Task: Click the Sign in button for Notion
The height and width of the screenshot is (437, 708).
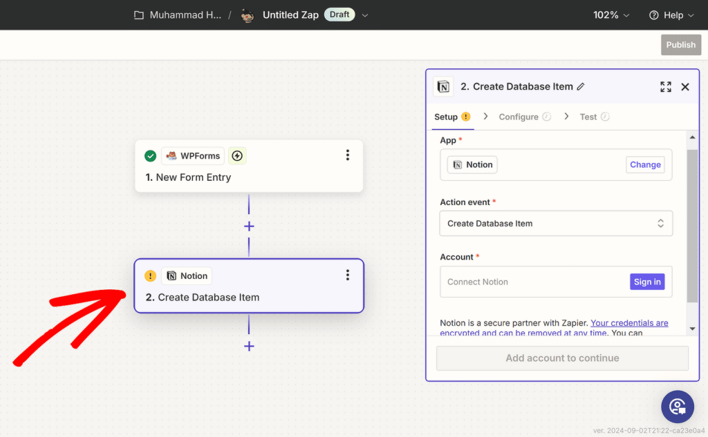Action: pos(647,282)
